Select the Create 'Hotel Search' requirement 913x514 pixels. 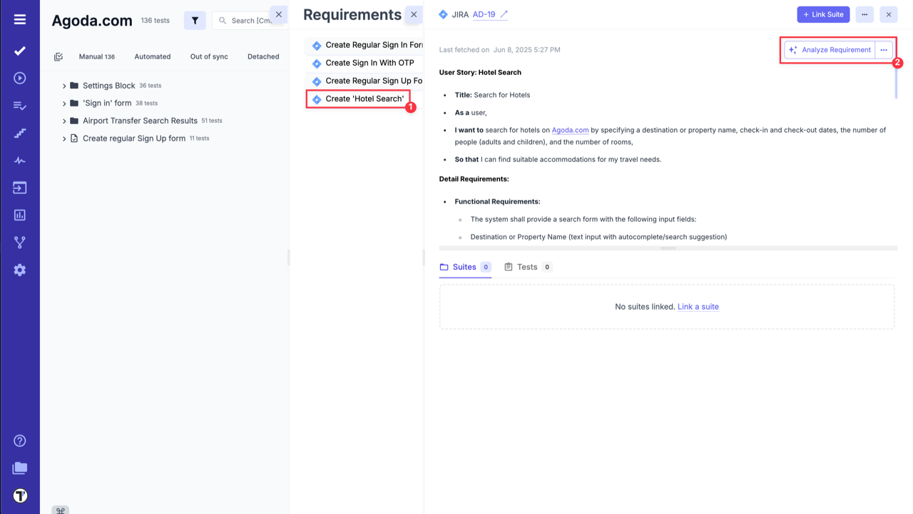364,99
